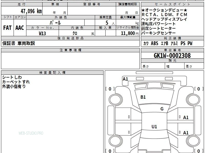Click the 諸元 header
Screen dimensions: 205x153
172,61
